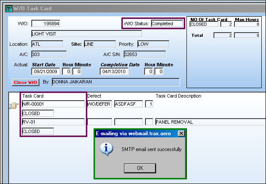Click the pointing hand row indicator icon
The height and width of the screenshot is (184, 266).
tap(14, 105)
